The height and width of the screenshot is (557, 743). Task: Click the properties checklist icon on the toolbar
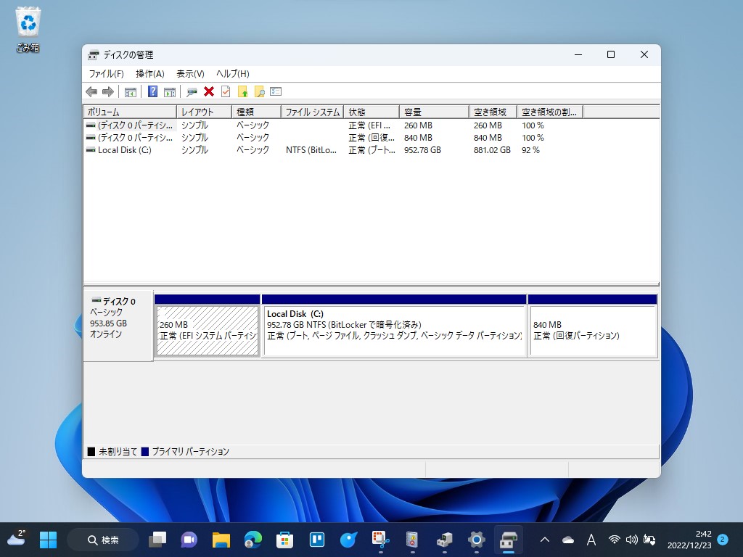click(226, 91)
